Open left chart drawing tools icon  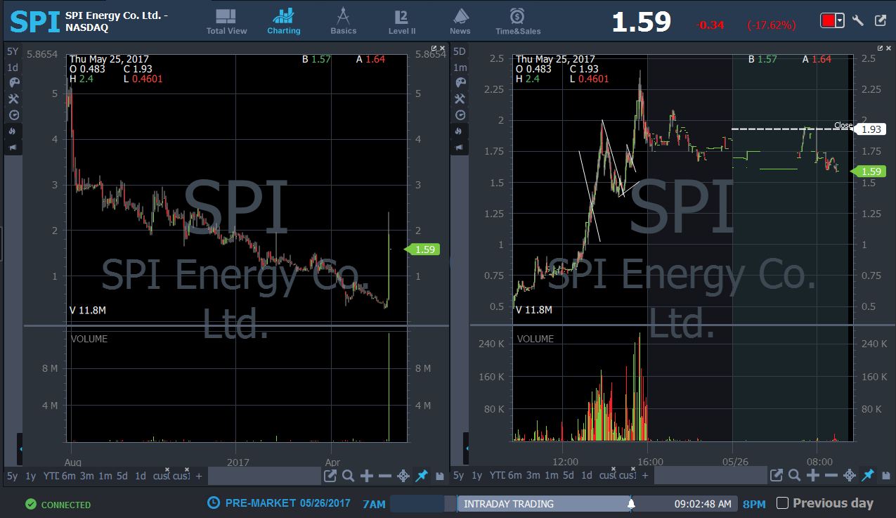tap(14, 99)
